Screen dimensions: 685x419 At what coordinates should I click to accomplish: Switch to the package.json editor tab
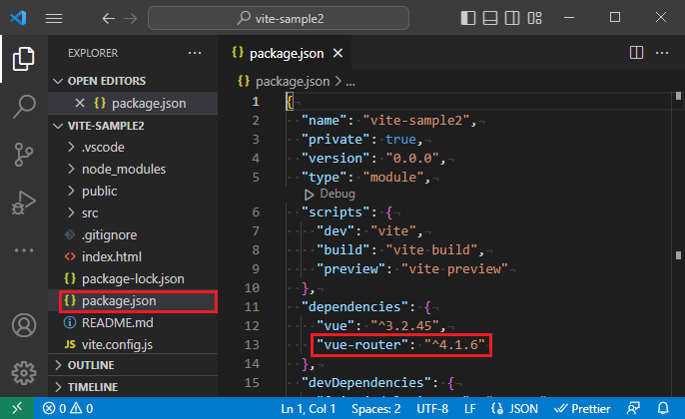(284, 53)
